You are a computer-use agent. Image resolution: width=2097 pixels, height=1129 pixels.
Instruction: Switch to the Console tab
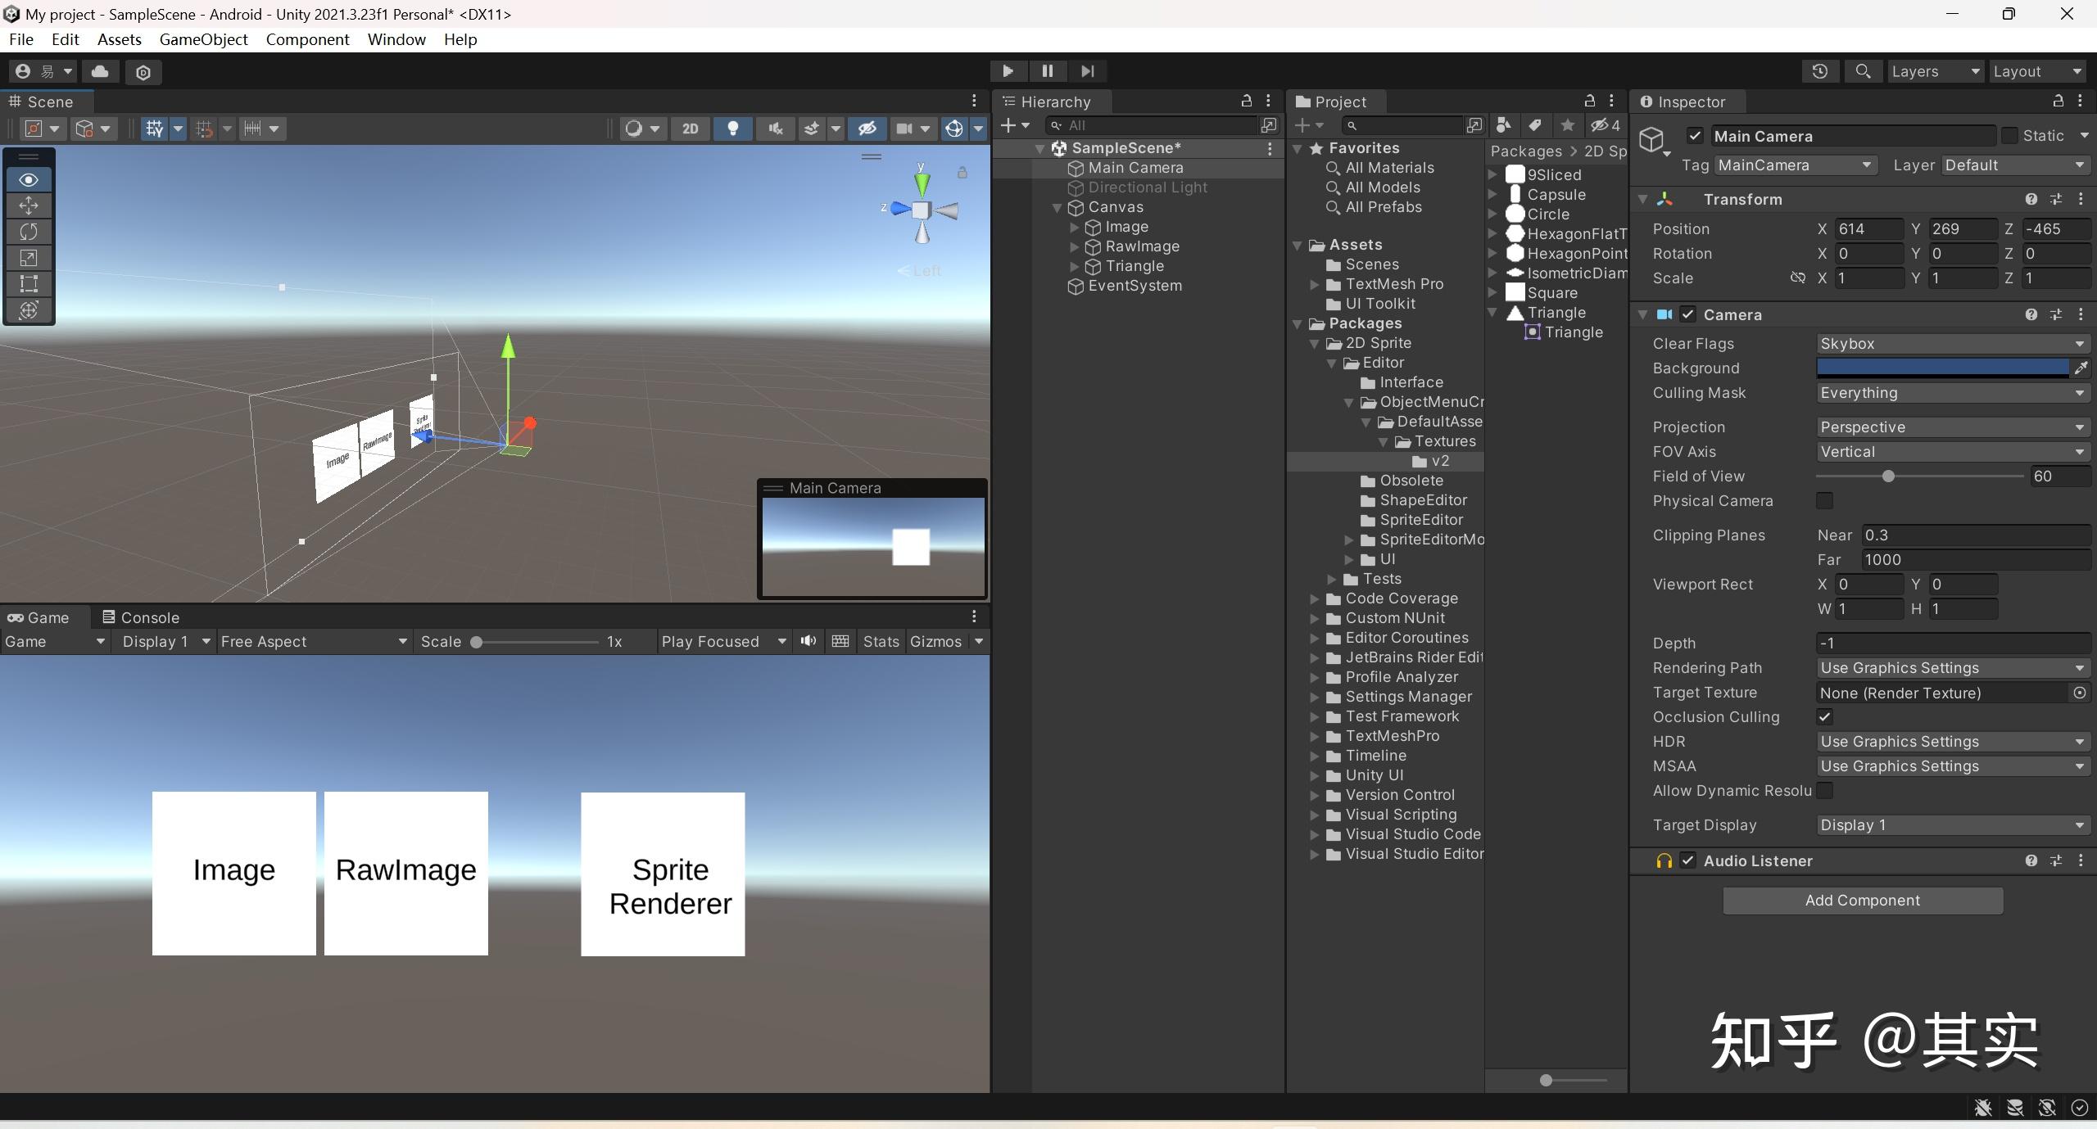(x=141, y=617)
